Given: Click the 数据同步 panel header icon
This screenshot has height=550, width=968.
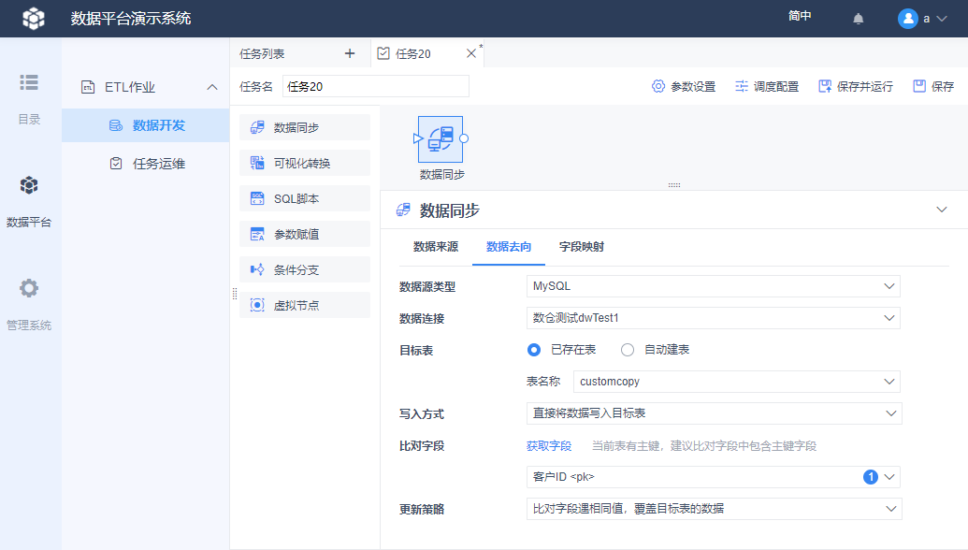Looking at the screenshot, I should (403, 210).
